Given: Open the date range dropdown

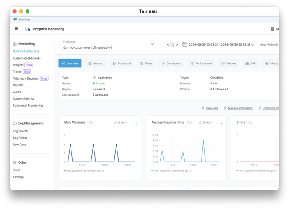Looking at the screenshot, I should coord(221,45).
